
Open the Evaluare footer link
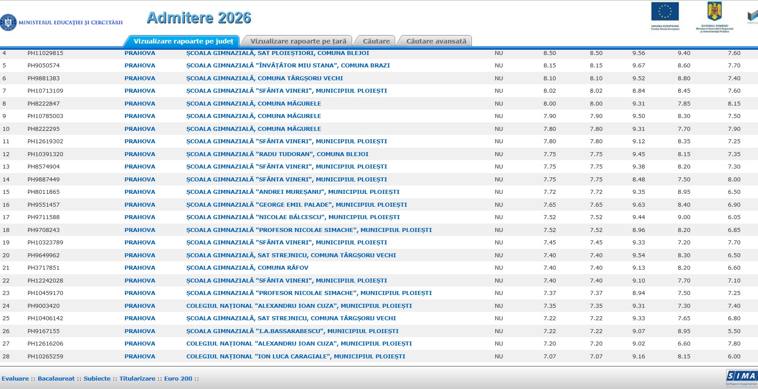click(x=15, y=378)
